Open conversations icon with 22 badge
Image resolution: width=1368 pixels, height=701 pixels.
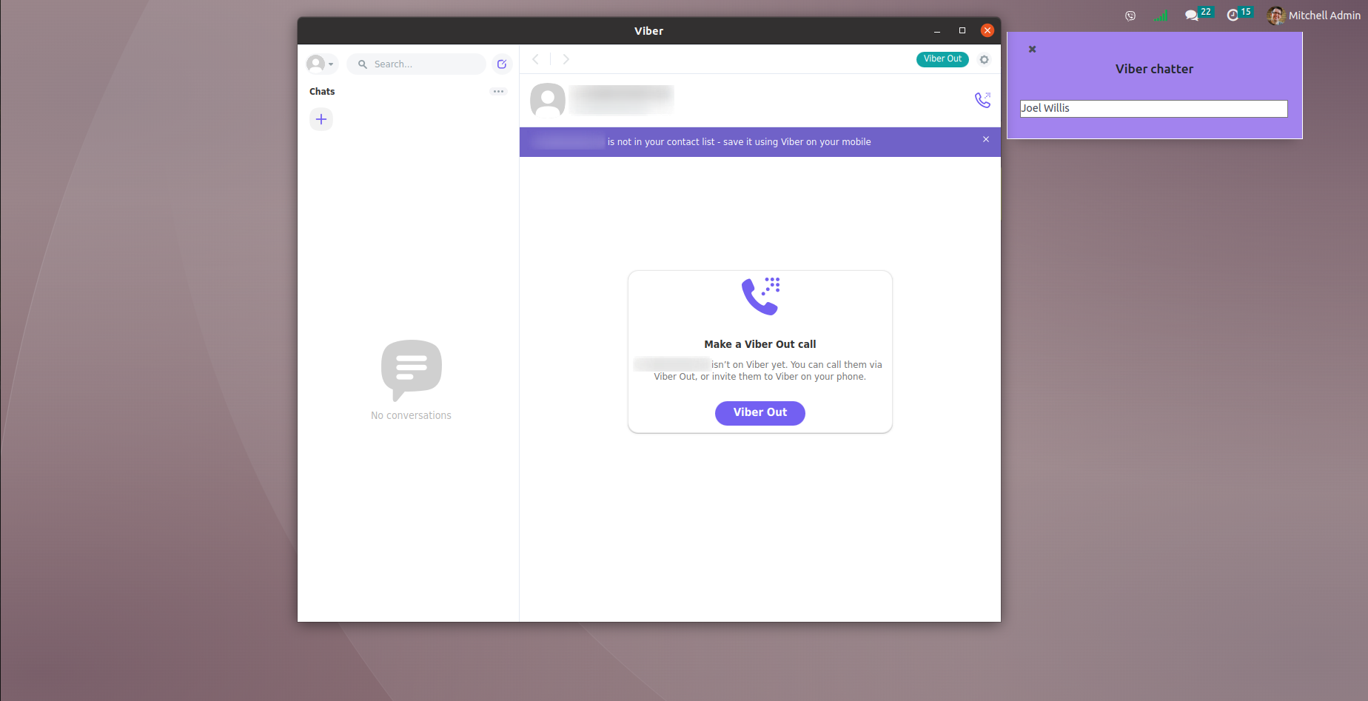[1198, 14]
